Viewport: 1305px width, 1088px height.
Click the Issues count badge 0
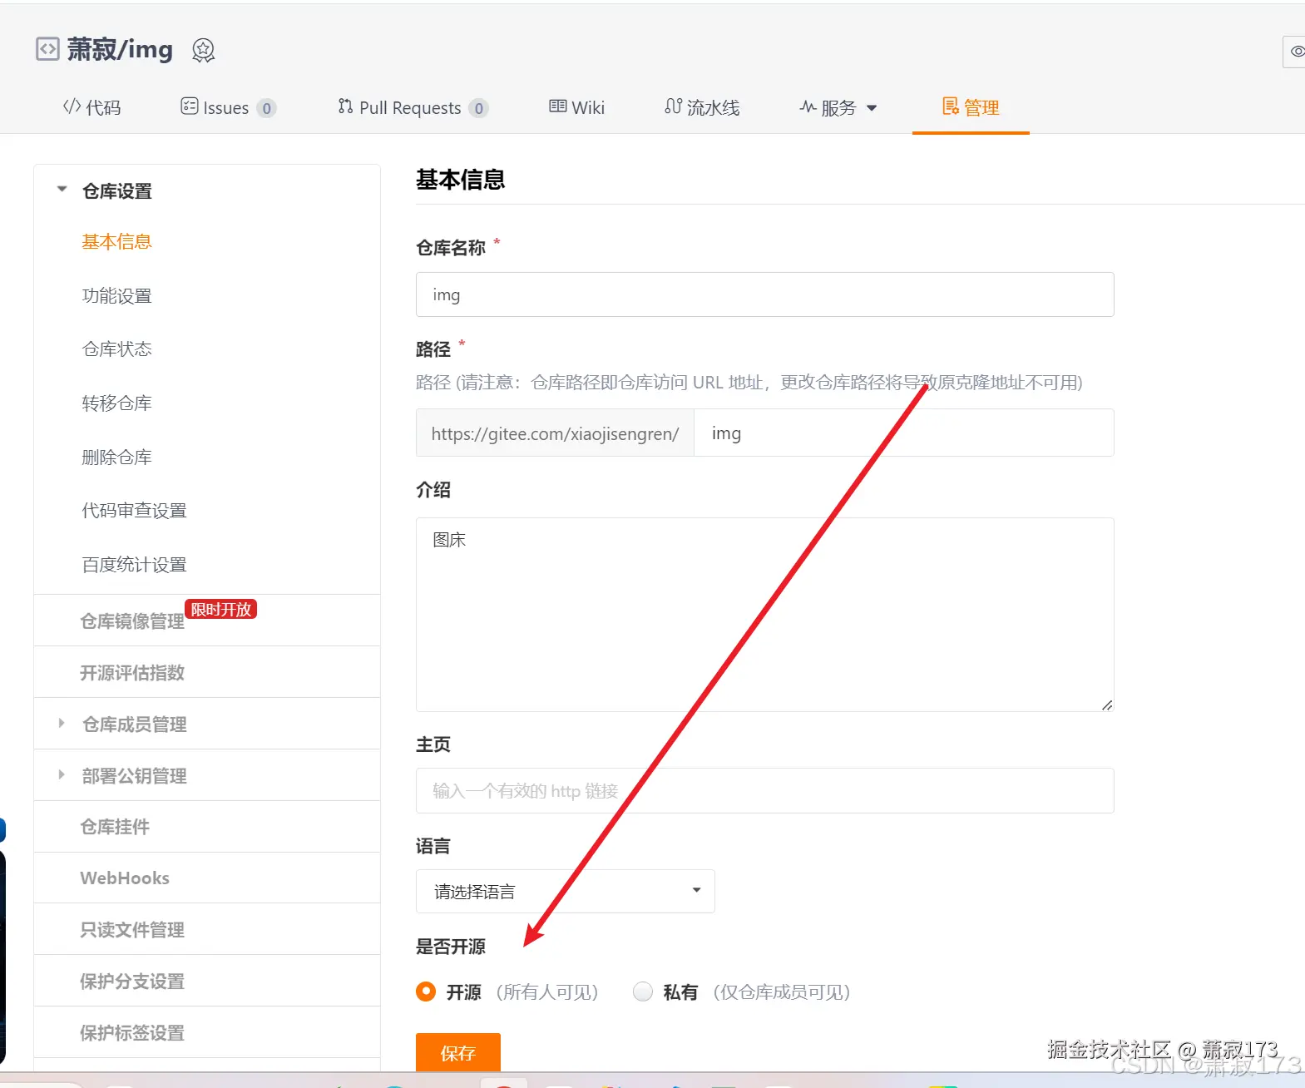[x=266, y=108]
